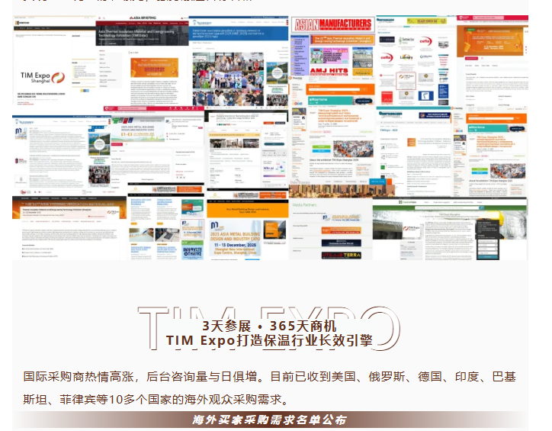The height and width of the screenshot is (431, 552).
Task: Select the Media Partners page screenshot
Action: coord(331,229)
